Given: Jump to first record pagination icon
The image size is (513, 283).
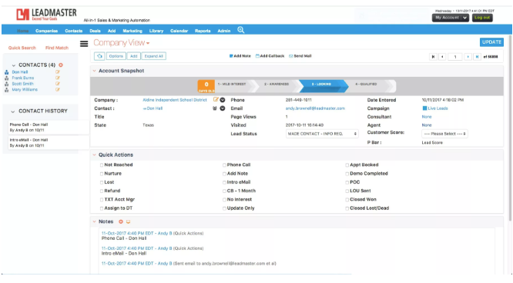Looking at the screenshot, I should click(433, 57).
